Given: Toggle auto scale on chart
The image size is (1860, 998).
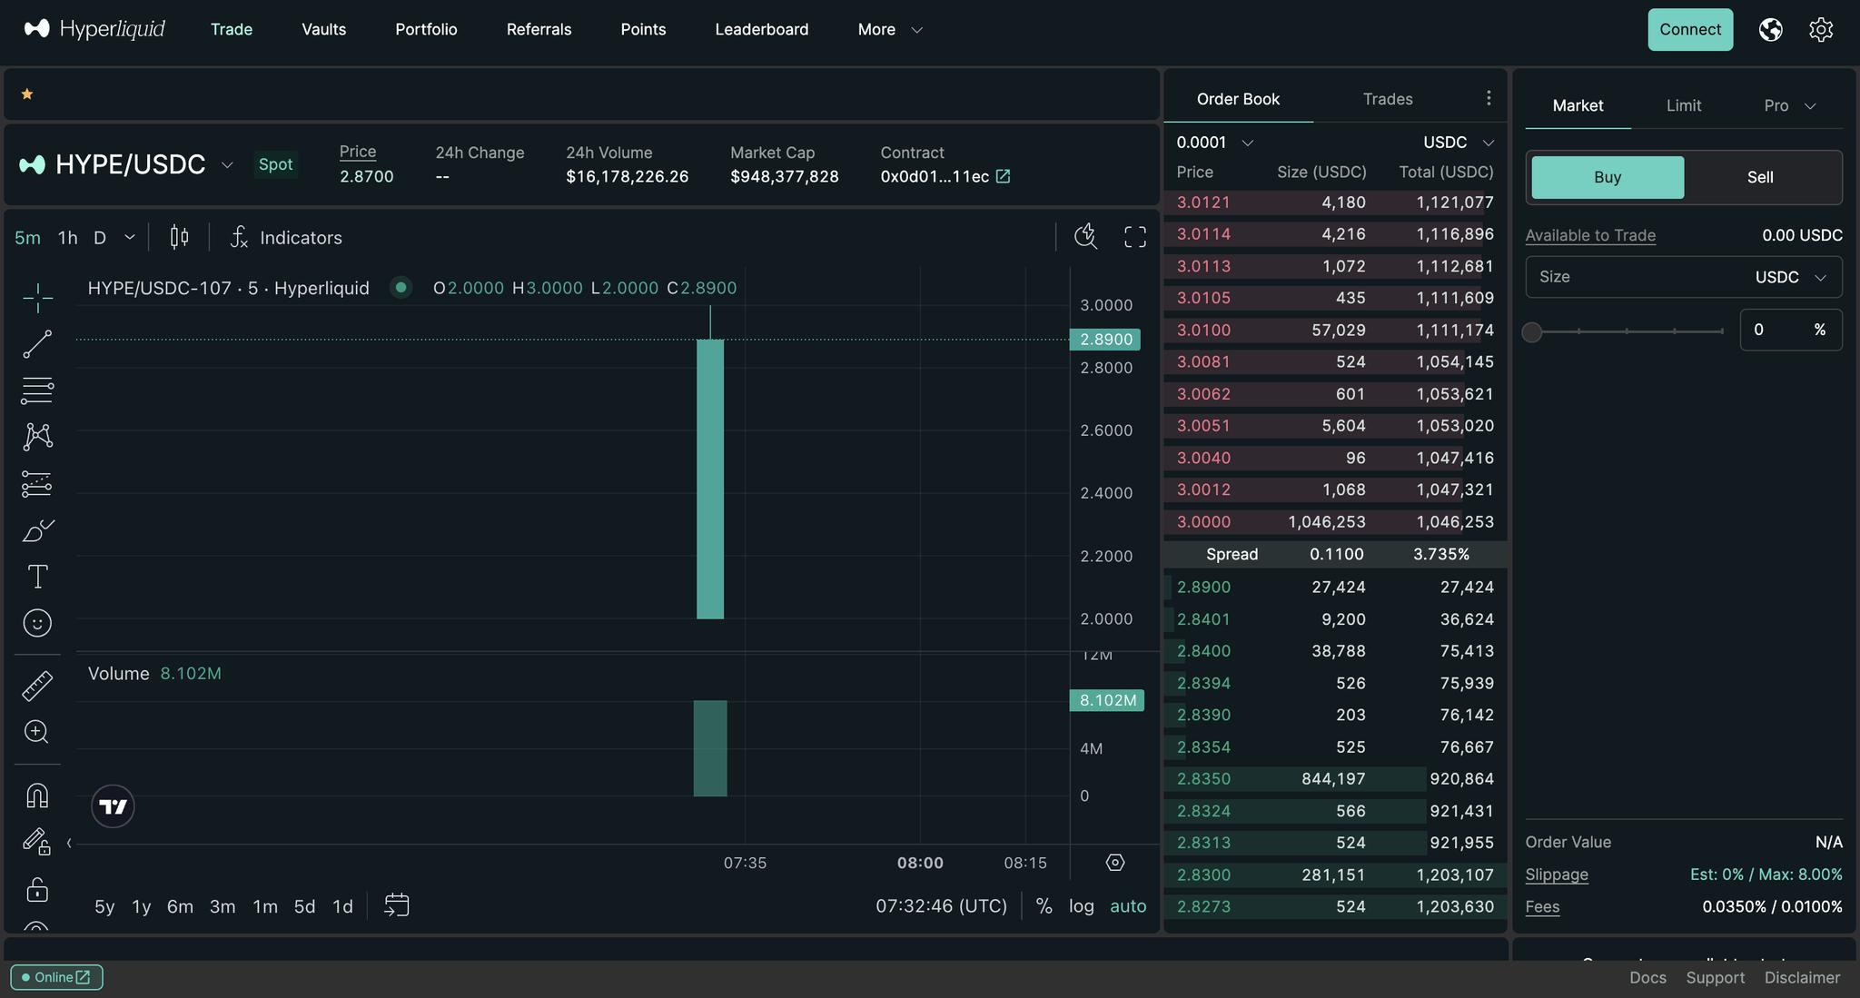Looking at the screenshot, I should [1128, 906].
